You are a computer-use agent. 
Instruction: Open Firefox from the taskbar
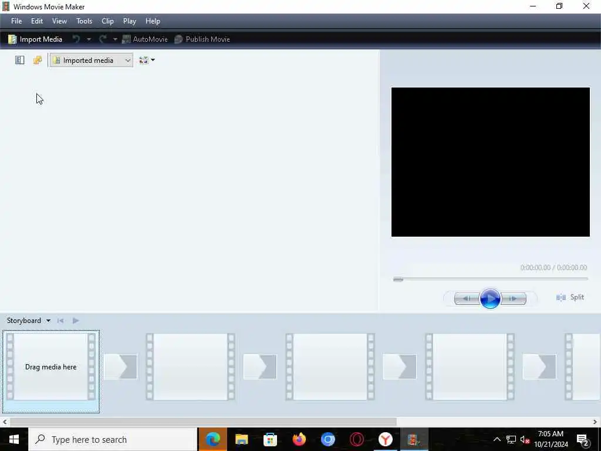(x=299, y=439)
